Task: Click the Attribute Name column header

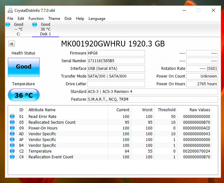Action: pyautogui.click(x=42, y=110)
